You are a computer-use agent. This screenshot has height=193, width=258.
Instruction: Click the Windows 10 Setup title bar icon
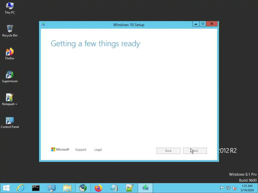coord(43,24)
